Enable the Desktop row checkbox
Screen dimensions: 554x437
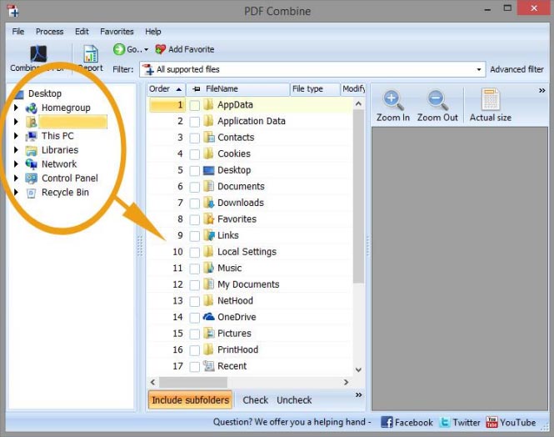click(x=195, y=171)
